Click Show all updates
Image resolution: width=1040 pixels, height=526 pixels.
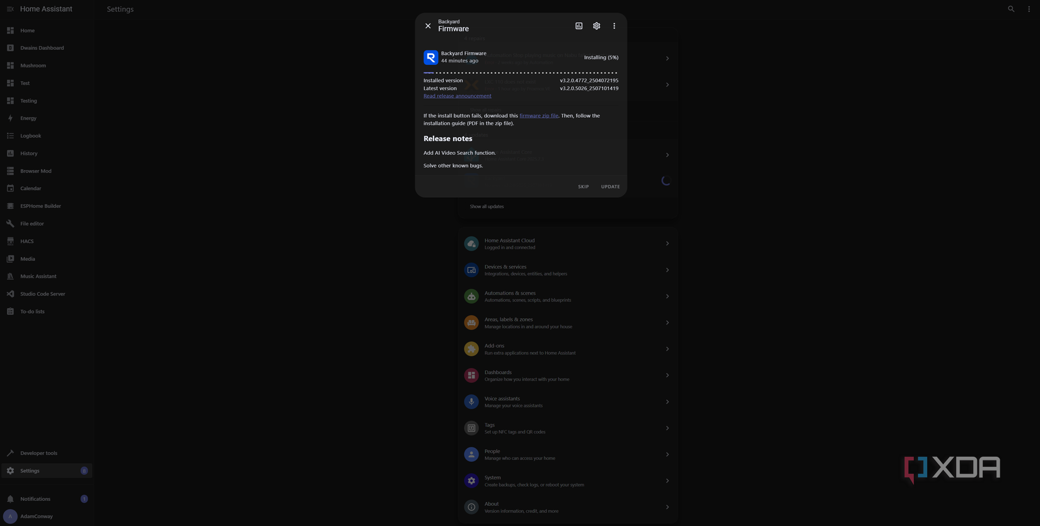coord(487,207)
